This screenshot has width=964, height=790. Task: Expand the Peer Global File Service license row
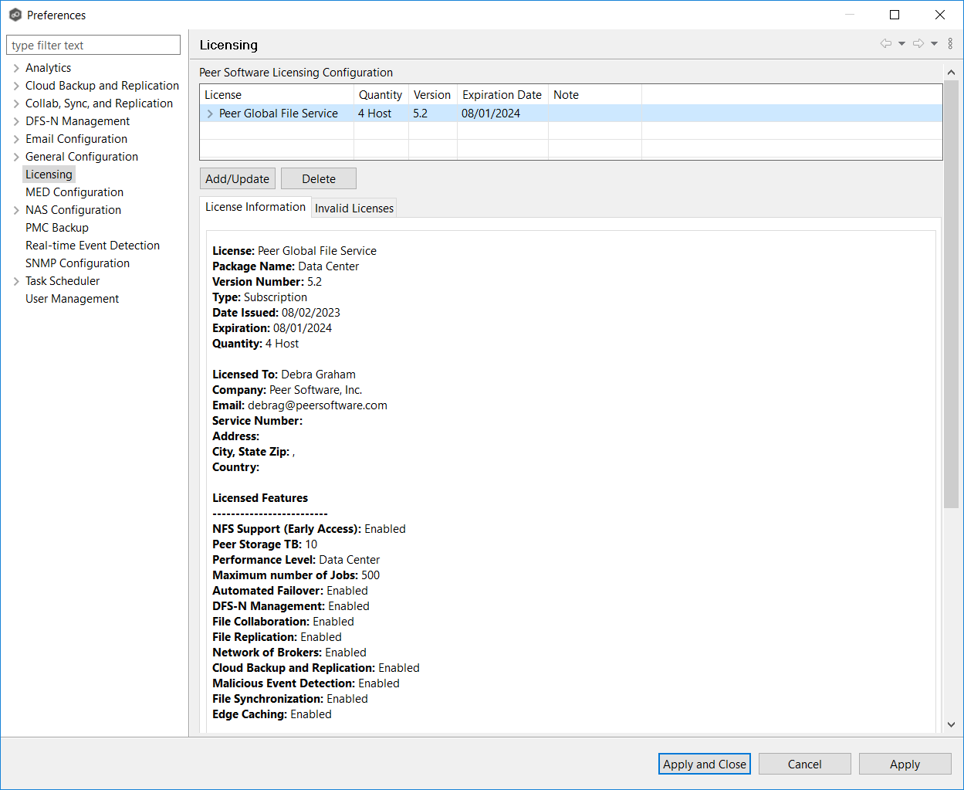coord(209,114)
